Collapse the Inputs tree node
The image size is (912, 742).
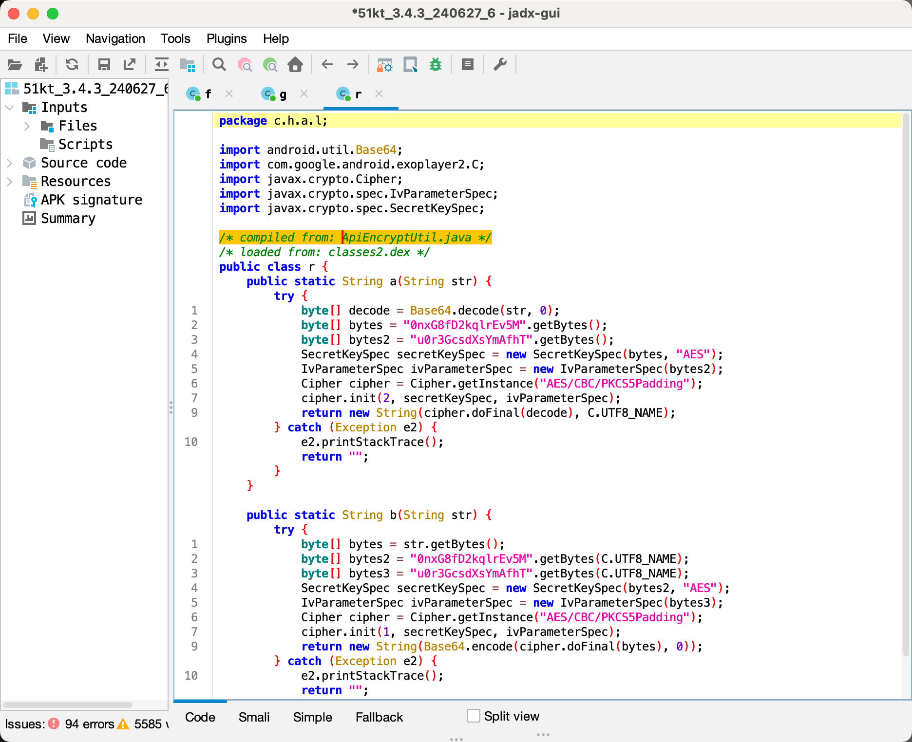(10, 107)
